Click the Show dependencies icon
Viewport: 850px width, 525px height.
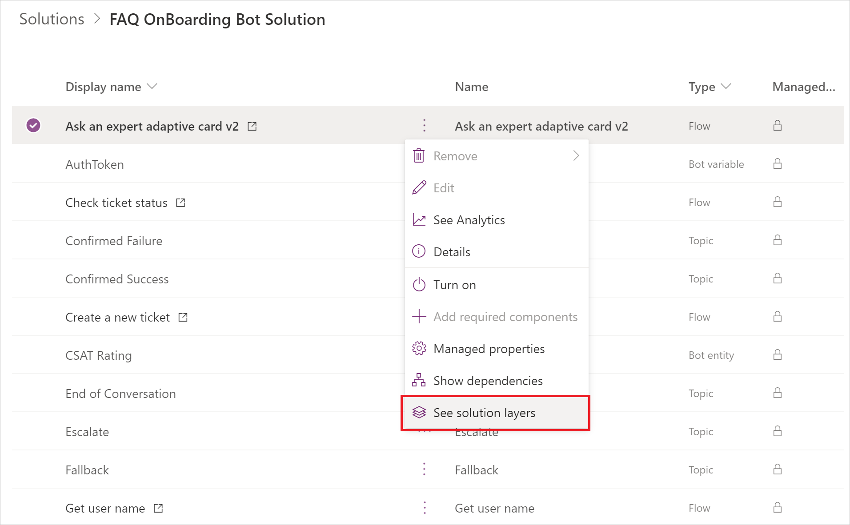[x=418, y=380]
